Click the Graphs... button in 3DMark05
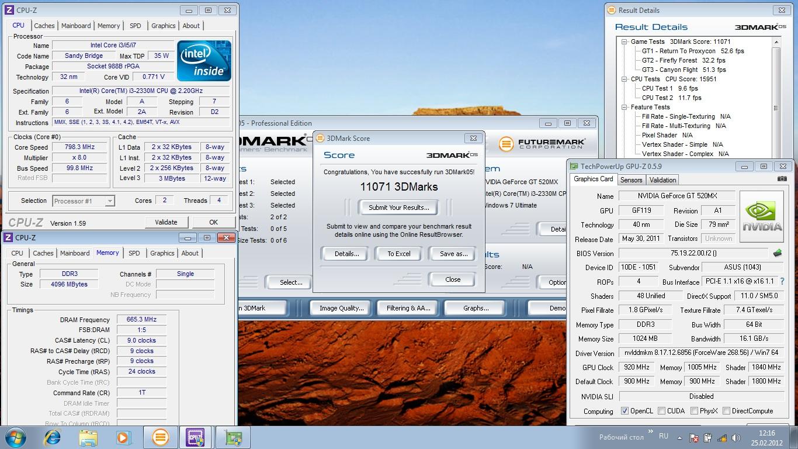 click(476, 308)
